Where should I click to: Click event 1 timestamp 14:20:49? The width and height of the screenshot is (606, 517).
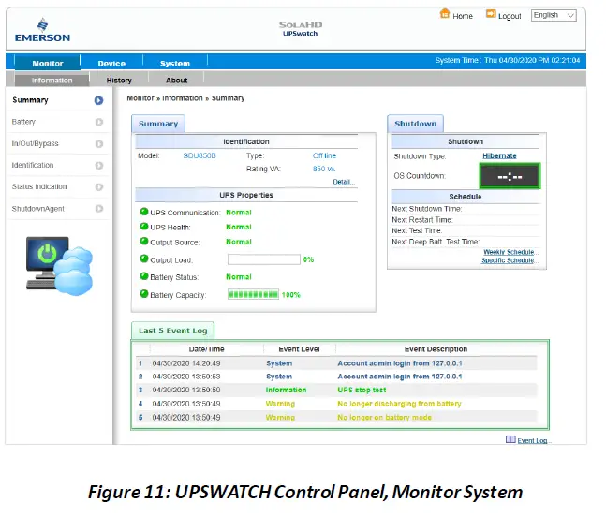click(x=186, y=363)
